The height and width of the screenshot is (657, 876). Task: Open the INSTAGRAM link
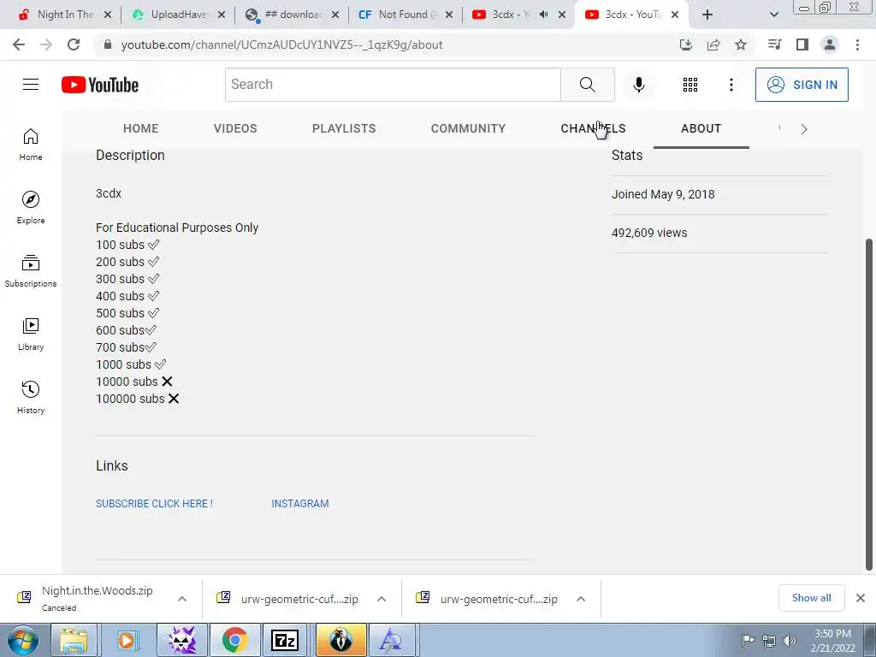click(300, 503)
